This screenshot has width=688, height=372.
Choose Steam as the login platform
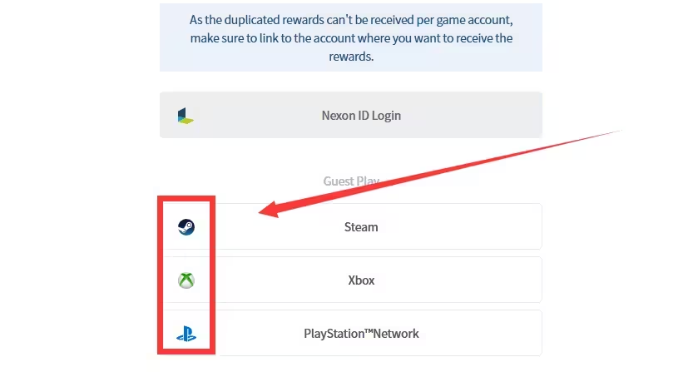coord(350,226)
